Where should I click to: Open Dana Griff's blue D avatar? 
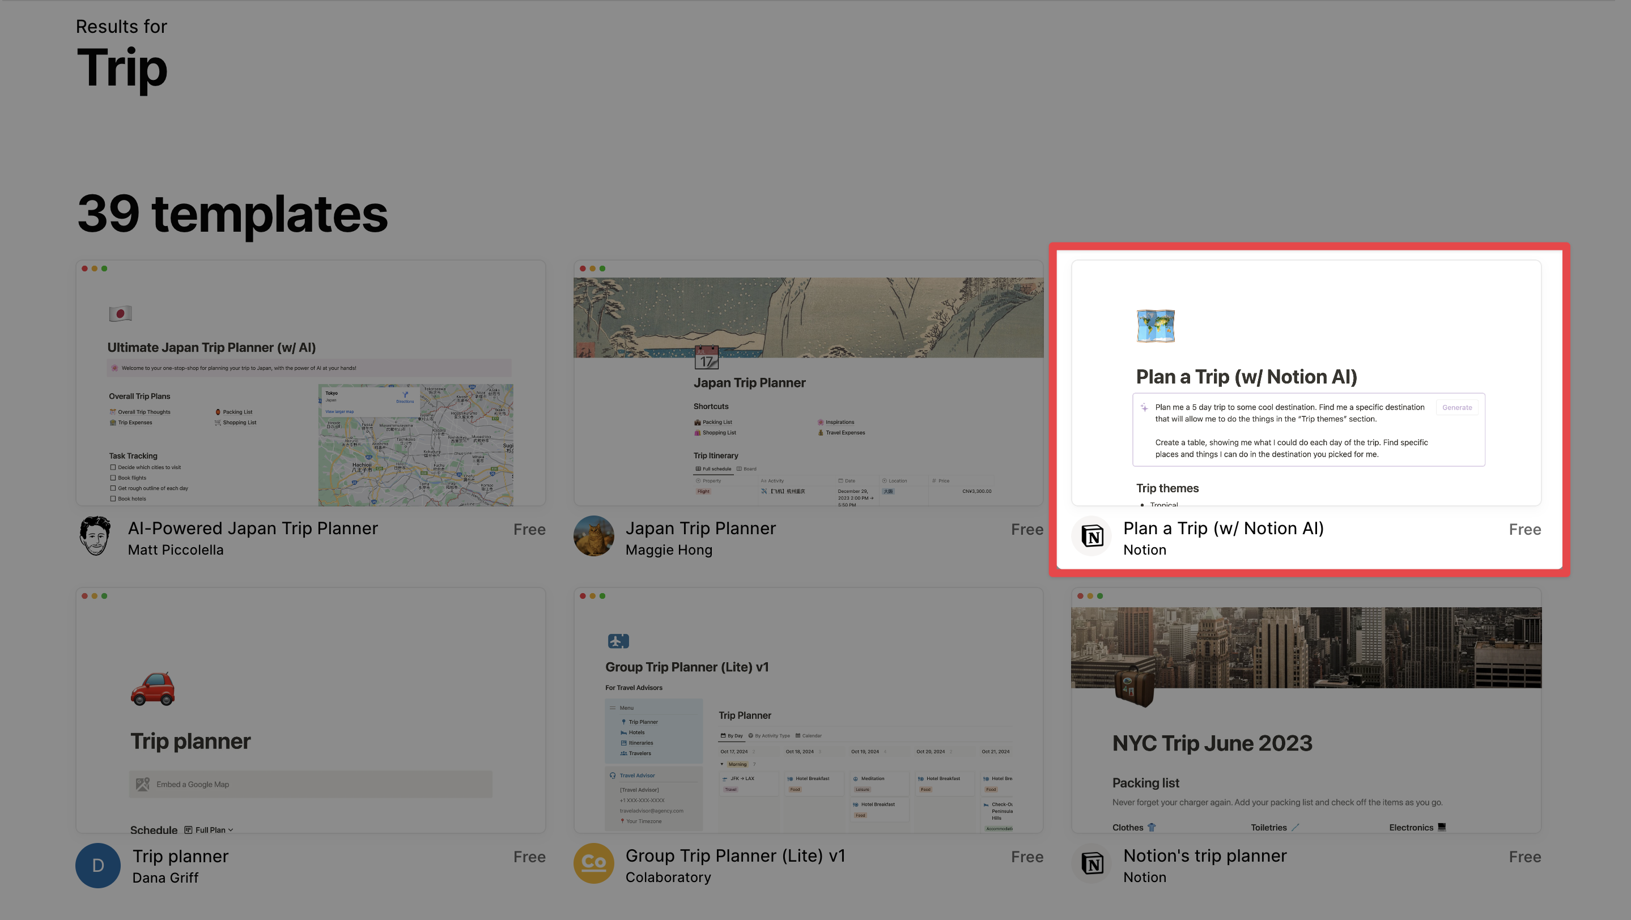(x=98, y=865)
